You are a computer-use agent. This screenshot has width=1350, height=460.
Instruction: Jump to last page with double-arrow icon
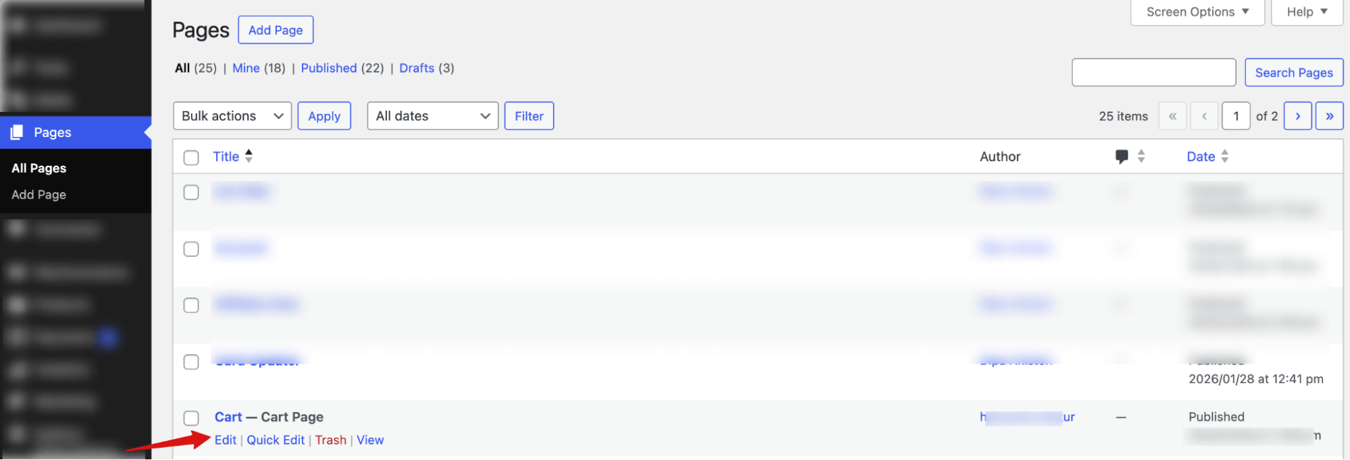1329,115
